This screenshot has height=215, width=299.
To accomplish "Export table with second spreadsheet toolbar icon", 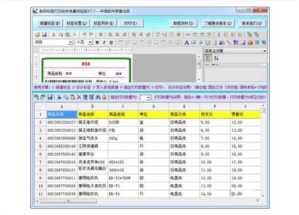I will coord(43,97).
